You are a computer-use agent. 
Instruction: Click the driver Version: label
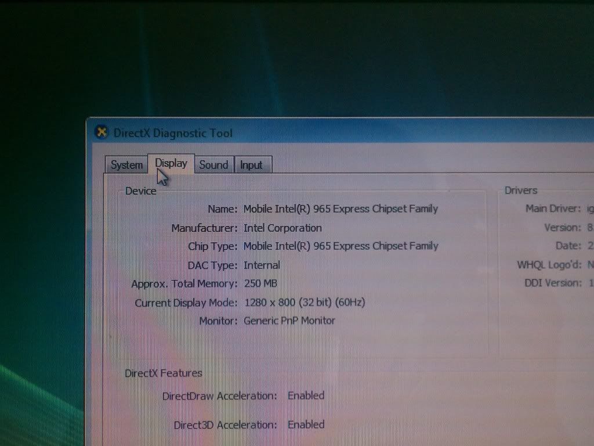(x=563, y=228)
